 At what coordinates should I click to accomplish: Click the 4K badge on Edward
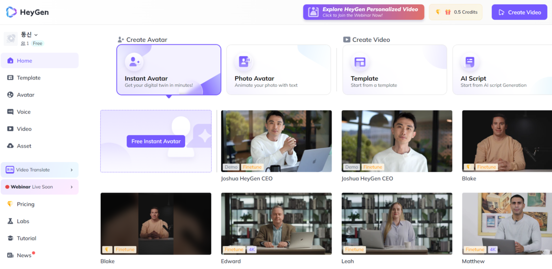(x=251, y=250)
